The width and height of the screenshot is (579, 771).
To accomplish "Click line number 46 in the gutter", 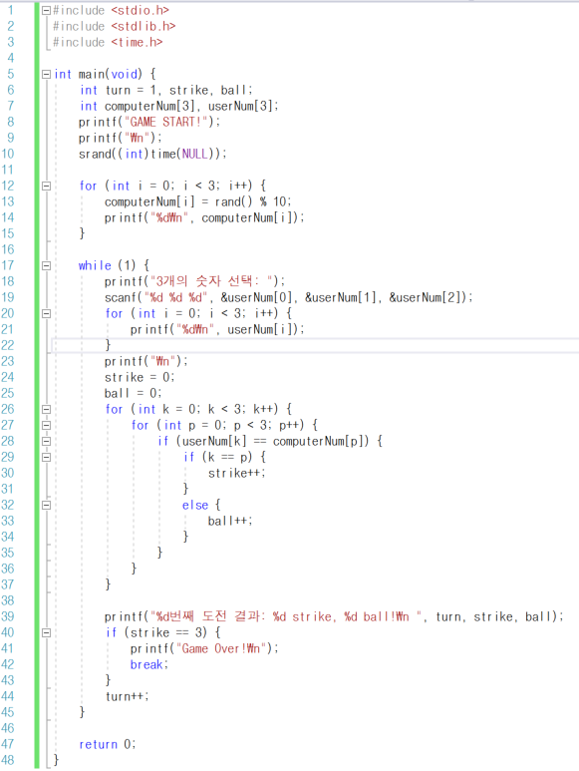I will coord(7,728).
